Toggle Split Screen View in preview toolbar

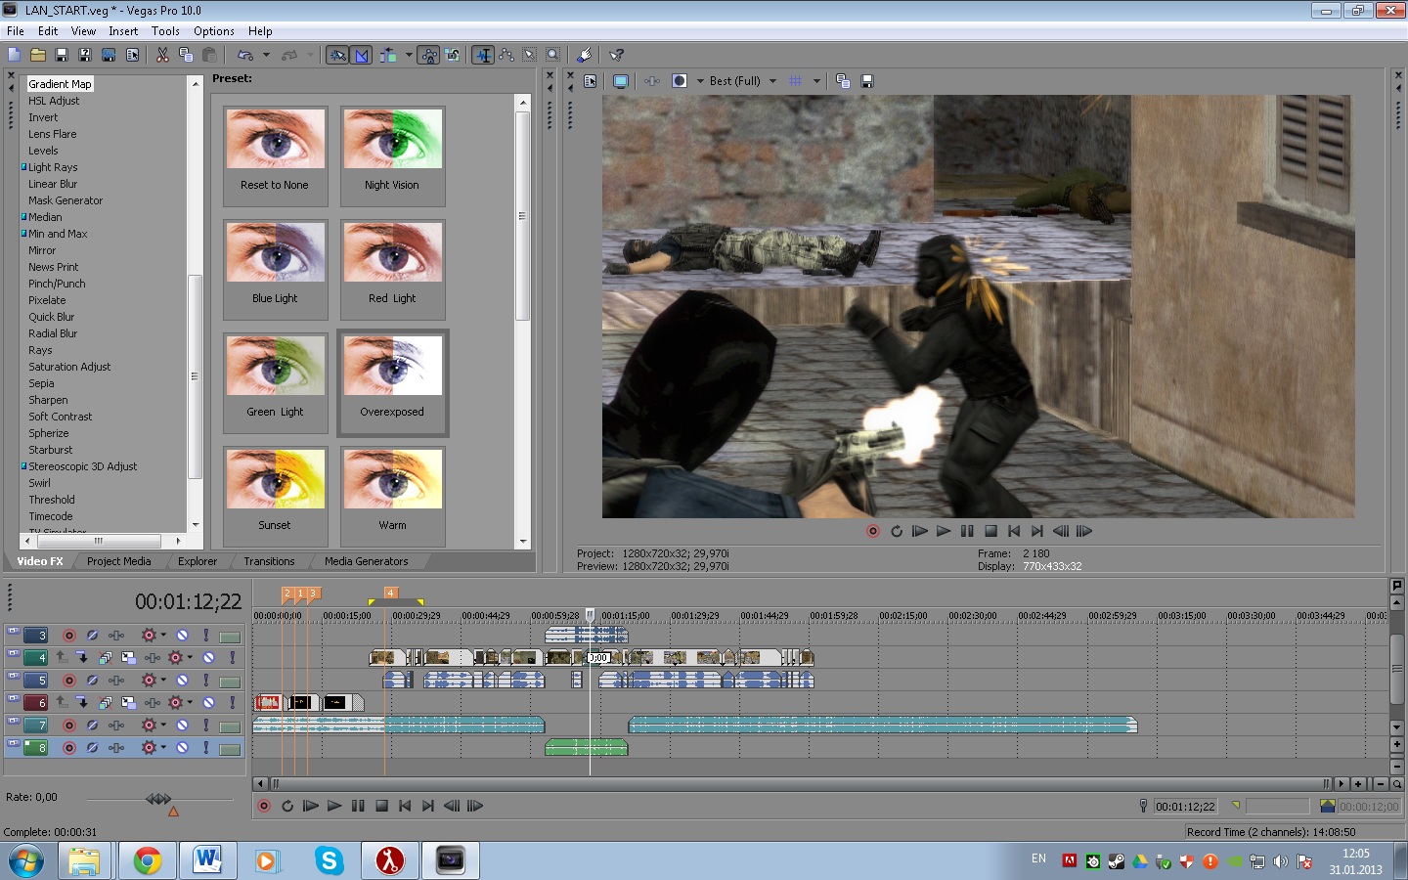pyautogui.click(x=680, y=81)
